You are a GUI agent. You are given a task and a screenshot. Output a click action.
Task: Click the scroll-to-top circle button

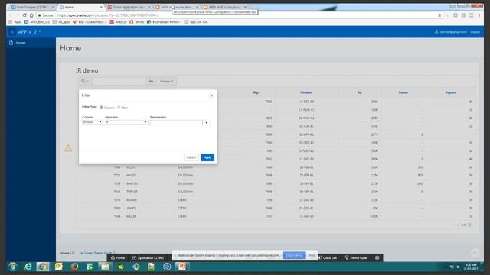coord(475,253)
